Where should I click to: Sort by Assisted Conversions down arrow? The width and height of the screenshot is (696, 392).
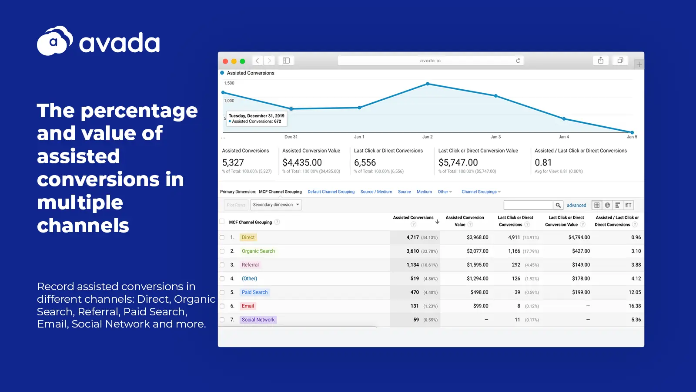point(437,222)
